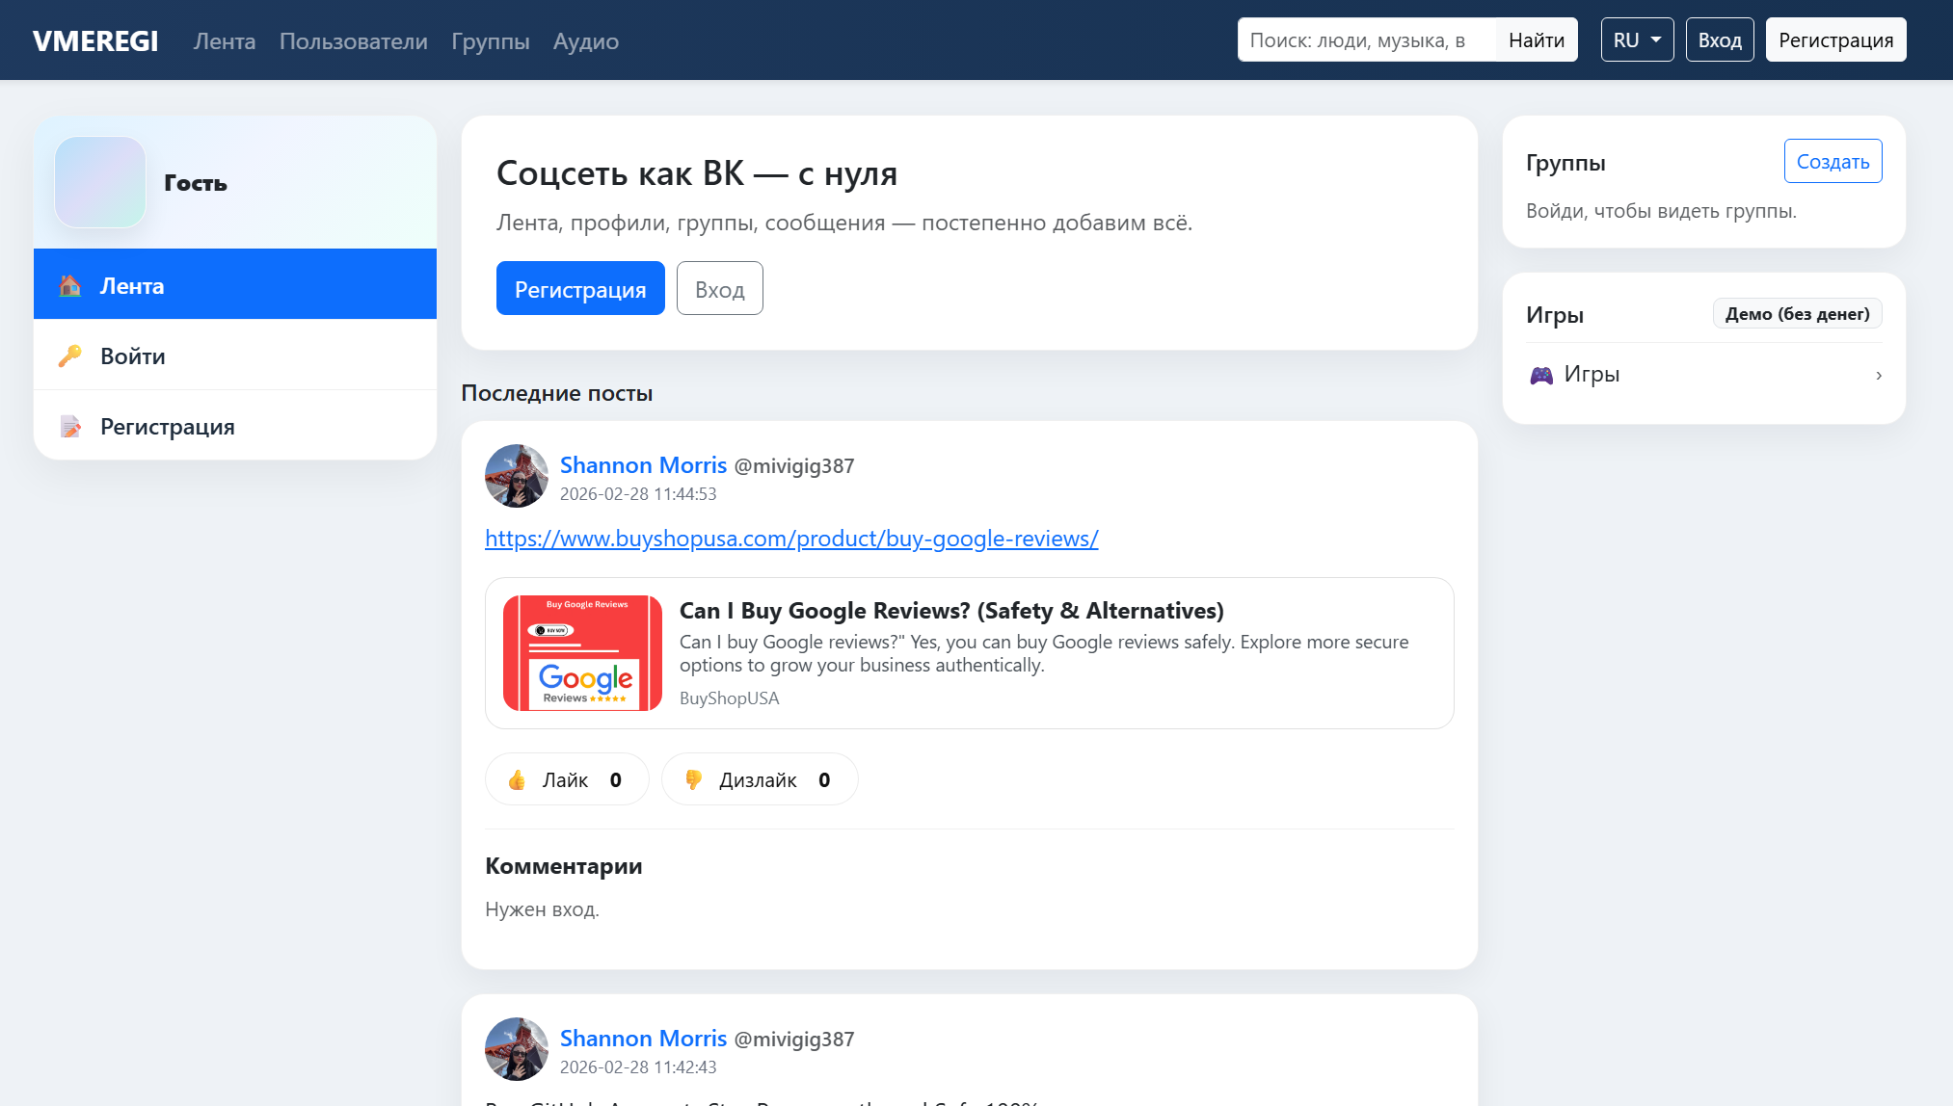
Task: Click the Создать group button
Action: 1833,161
